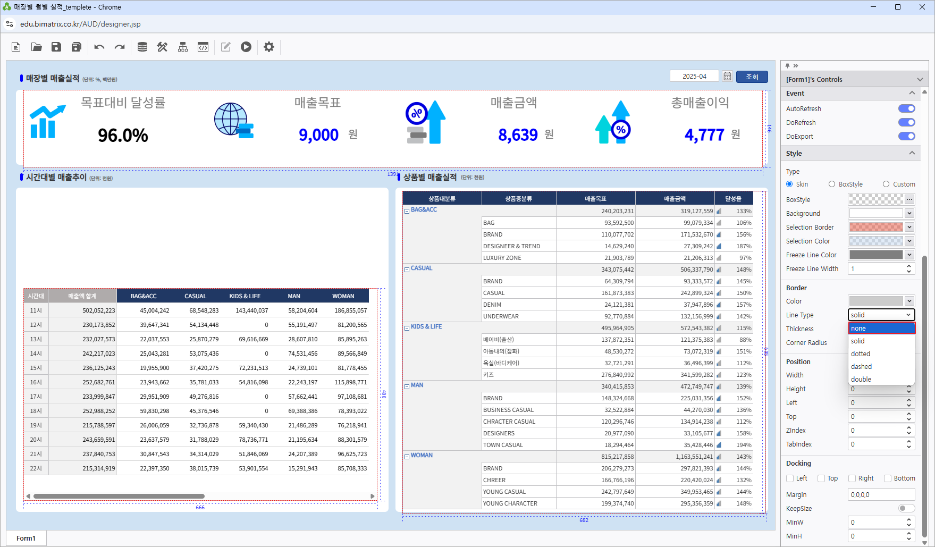
Task: Select the Form1 tab
Action: [26, 538]
